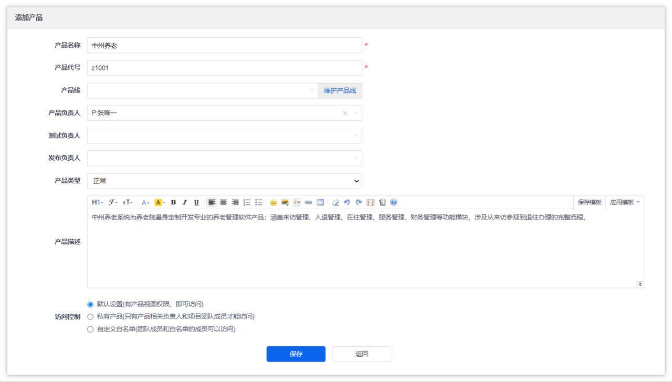Undo the last edit in editor
The height and width of the screenshot is (382, 672).
347,202
